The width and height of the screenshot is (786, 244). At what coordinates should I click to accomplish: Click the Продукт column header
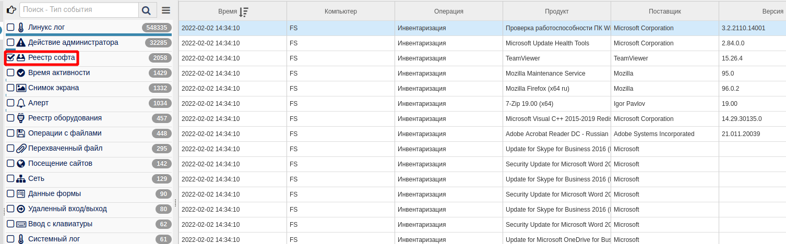pyautogui.click(x=556, y=11)
